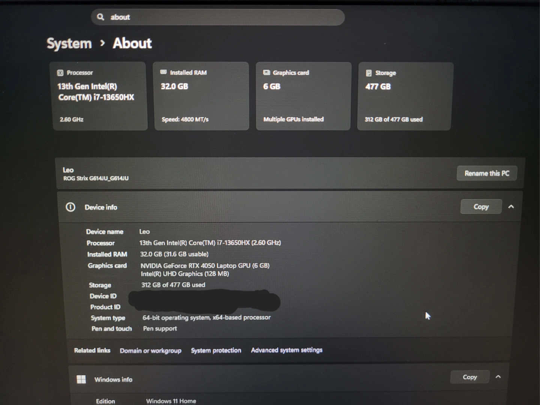
Task: Select ROG Strix G614JU_G614JU model text
Action: (x=96, y=178)
